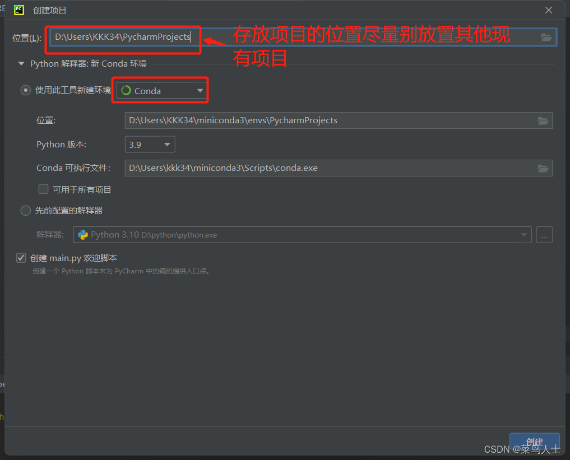Collapse the Python 解释器 section

(21, 63)
